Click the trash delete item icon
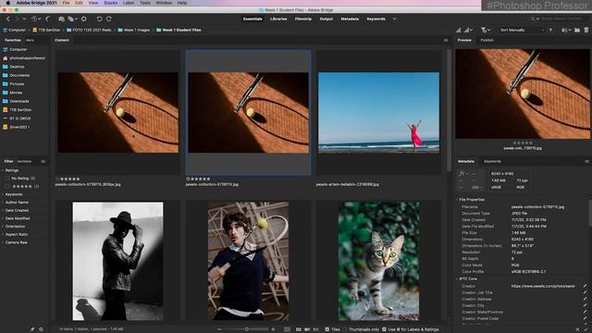 [x=586, y=30]
